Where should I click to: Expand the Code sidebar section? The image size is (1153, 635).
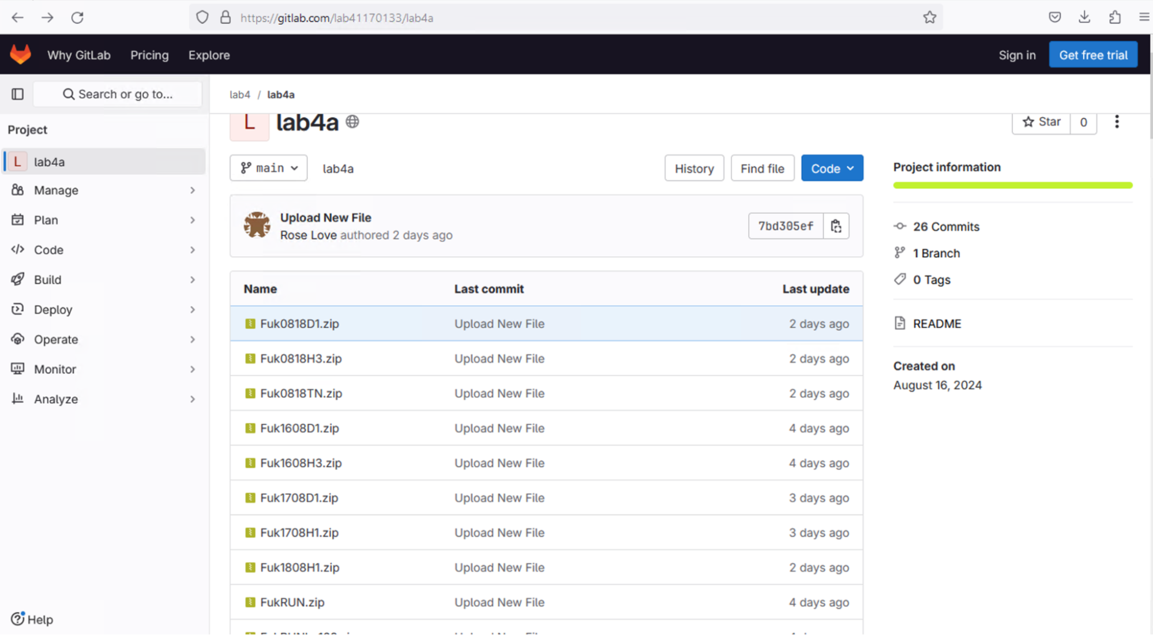pos(104,250)
